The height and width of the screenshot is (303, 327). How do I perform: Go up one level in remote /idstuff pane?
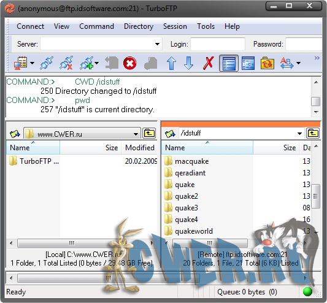coord(313,133)
